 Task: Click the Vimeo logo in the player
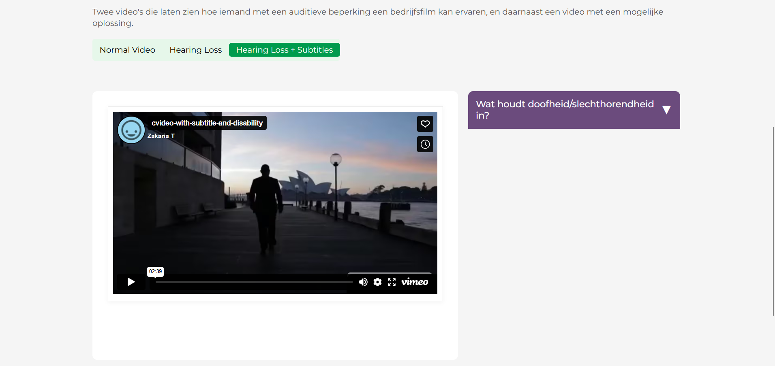tap(414, 282)
